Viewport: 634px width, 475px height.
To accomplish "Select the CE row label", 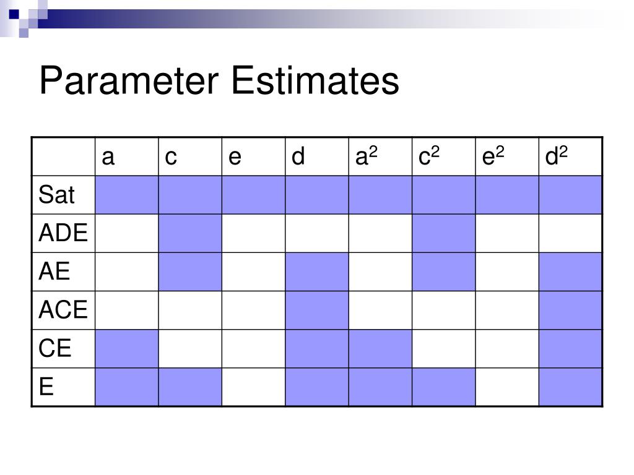I will 55,348.
